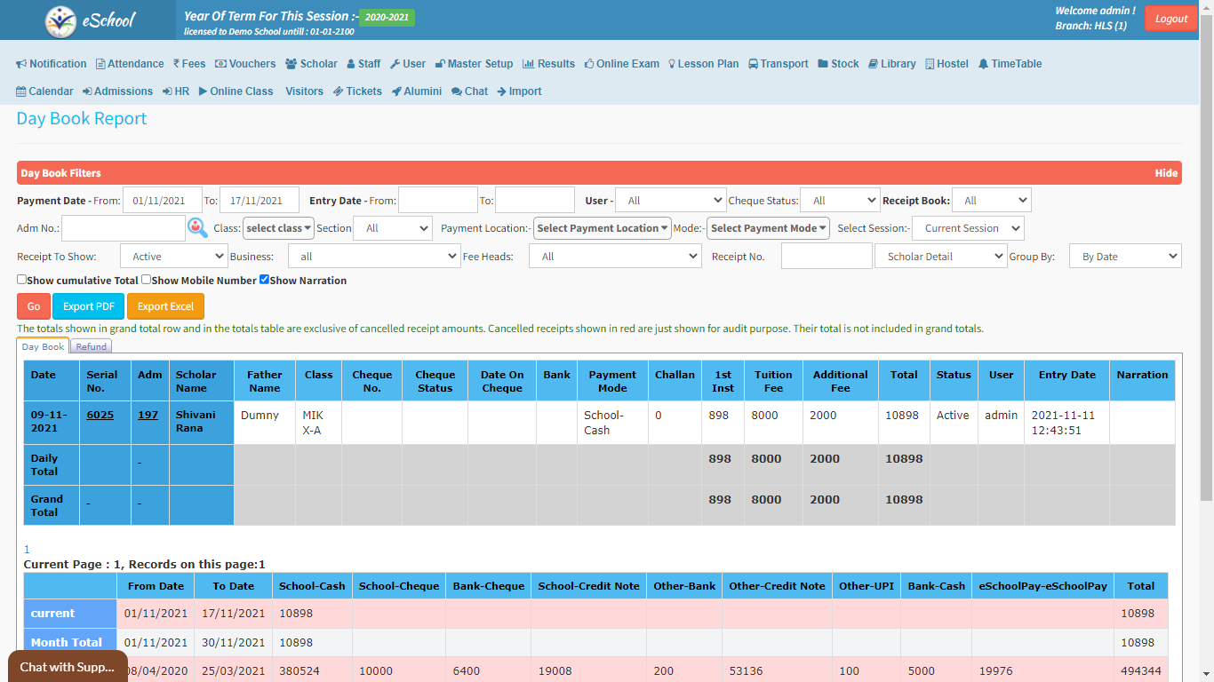Enable Show cumulative Total checkbox
The image size is (1214, 682).
(21, 280)
